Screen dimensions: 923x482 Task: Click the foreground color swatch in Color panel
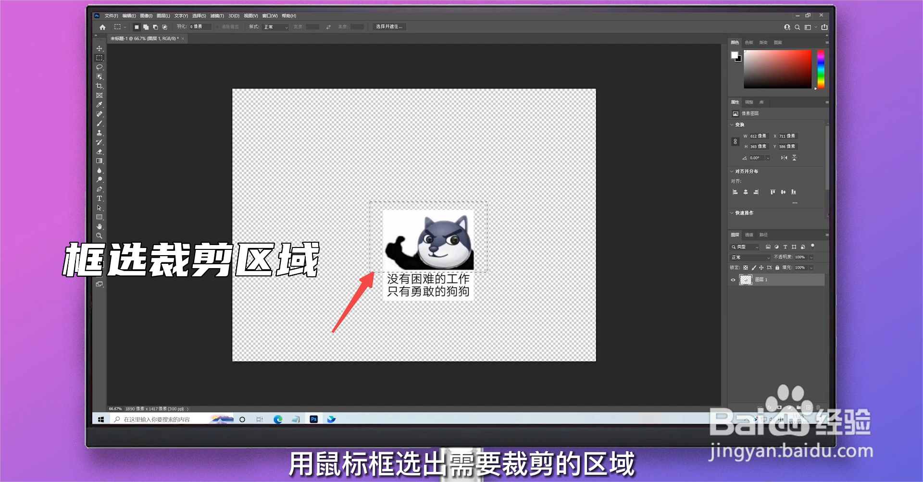pos(734,55)
